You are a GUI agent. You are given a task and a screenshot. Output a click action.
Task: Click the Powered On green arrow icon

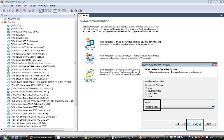click(5, 19)
